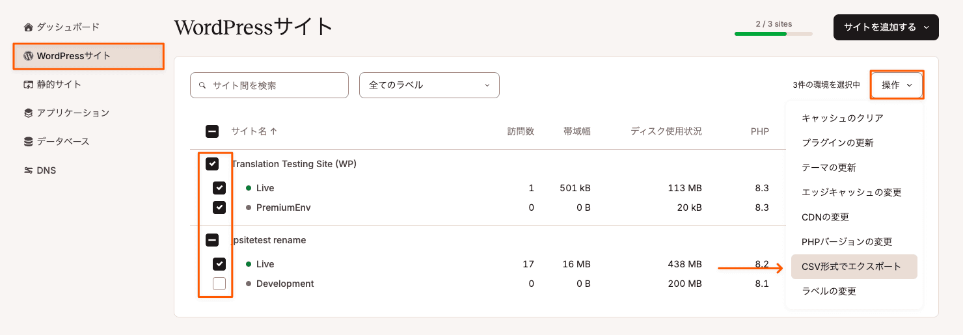Click grey status dot of Development
The height and width of the screenshot is (335, 963).
pyautogui.click(x=249, y=284)
